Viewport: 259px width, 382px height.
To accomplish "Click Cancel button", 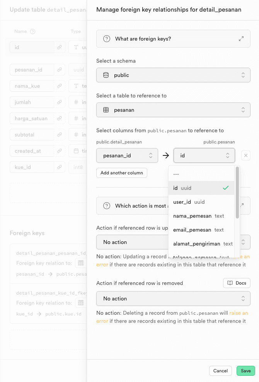I will [x=220, y=370].
